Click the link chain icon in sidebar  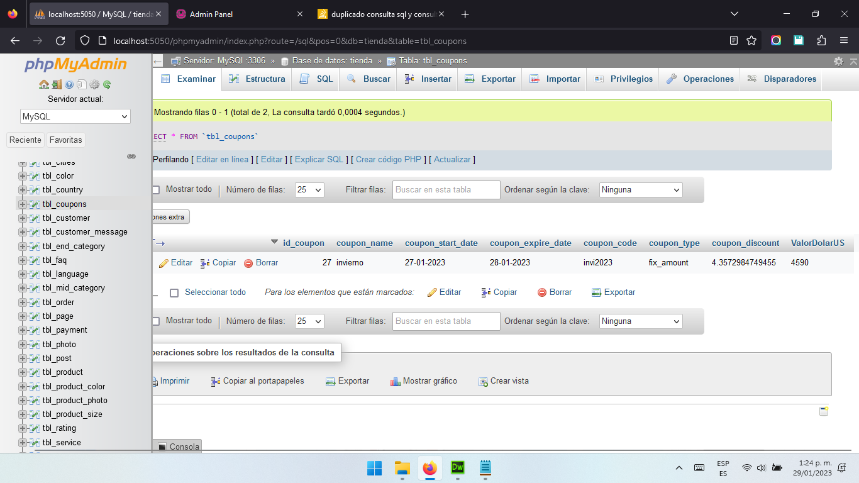coord(131,156)
